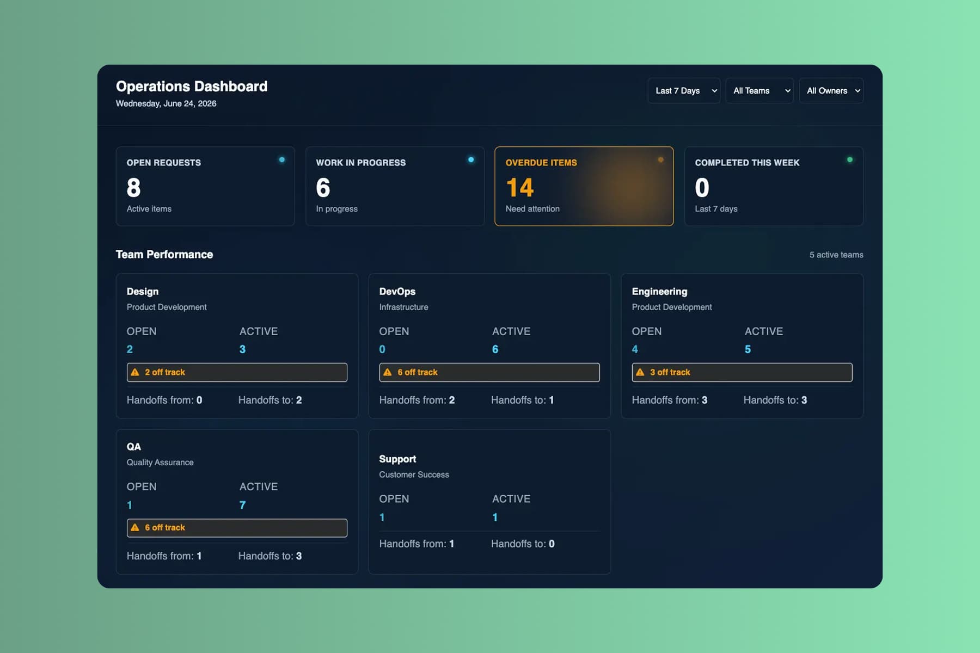The height and width of the screenshot is (653, 980).
Task: Click Support's ACTIVE value 1
Action: click(495, 518)
